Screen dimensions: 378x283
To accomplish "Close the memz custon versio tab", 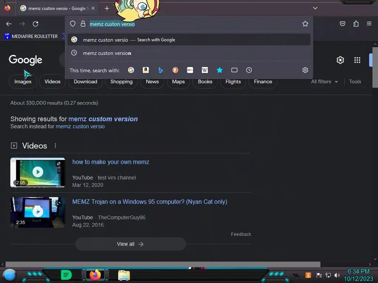I will (93, 8).
